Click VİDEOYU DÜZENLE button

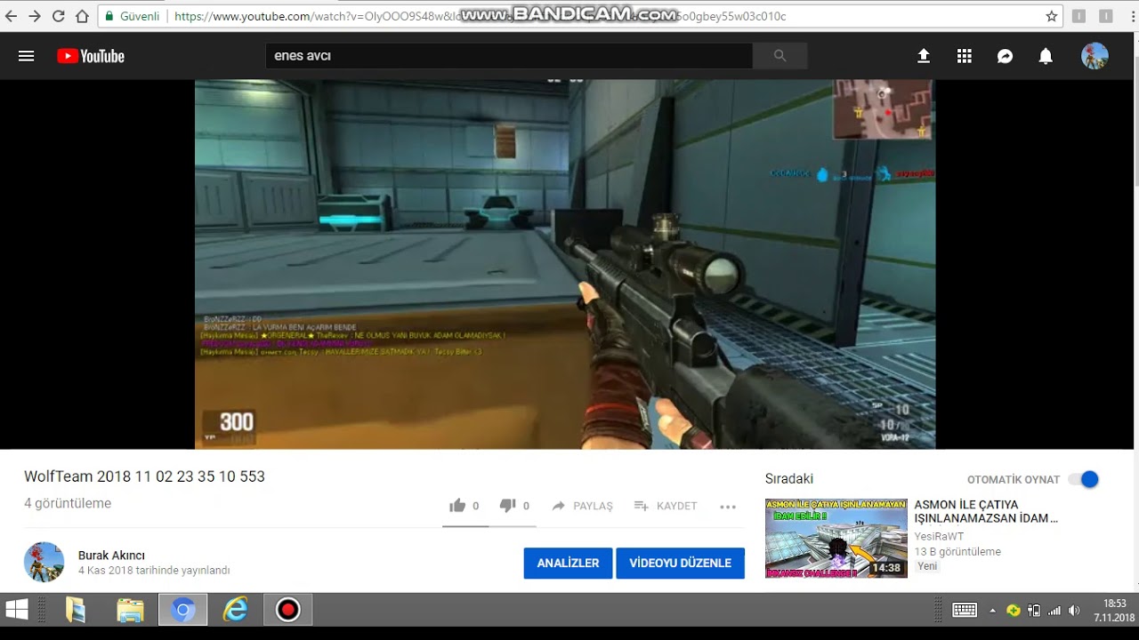680,563
